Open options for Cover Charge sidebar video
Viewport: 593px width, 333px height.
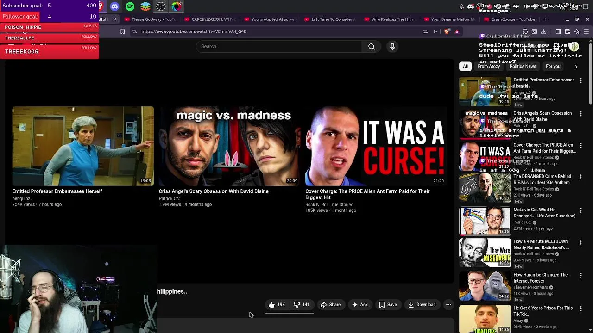(581, 146)
